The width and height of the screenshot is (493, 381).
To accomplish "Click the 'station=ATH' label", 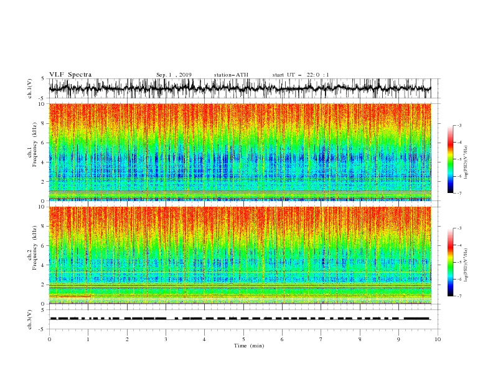I will coord(231,75).
